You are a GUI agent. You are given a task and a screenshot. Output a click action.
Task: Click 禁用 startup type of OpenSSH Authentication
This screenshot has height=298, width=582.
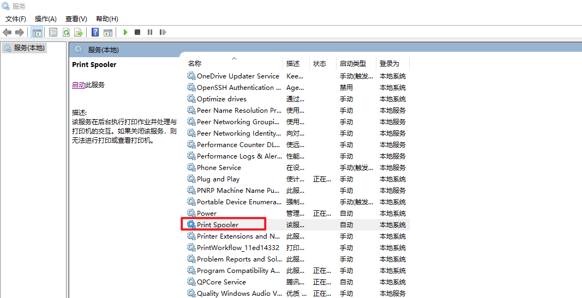(x=346, y=88)
